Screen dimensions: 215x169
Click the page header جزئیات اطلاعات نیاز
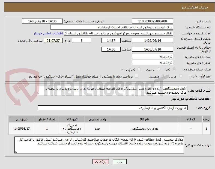[x=195, y=7]
